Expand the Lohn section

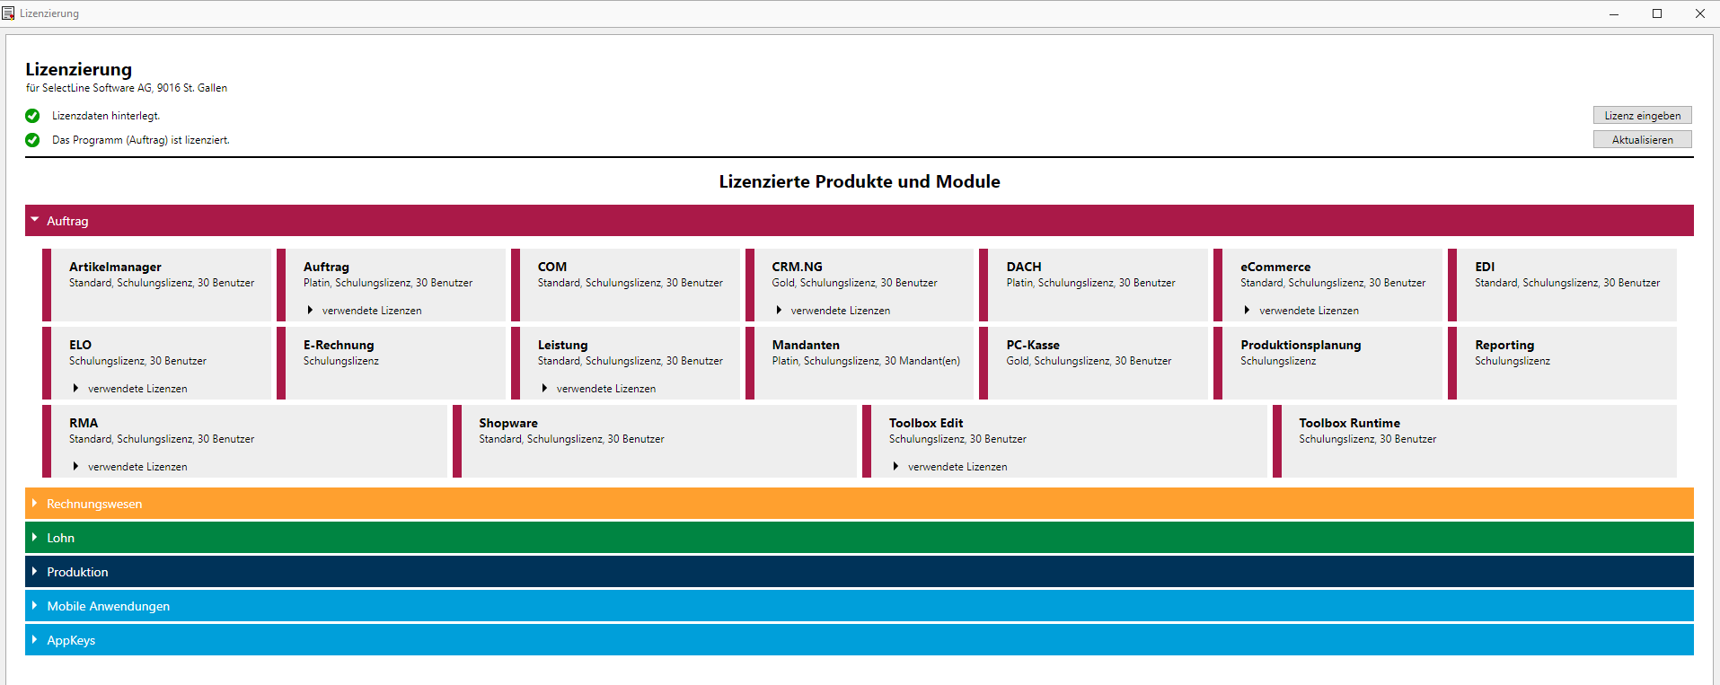(859, 538)
